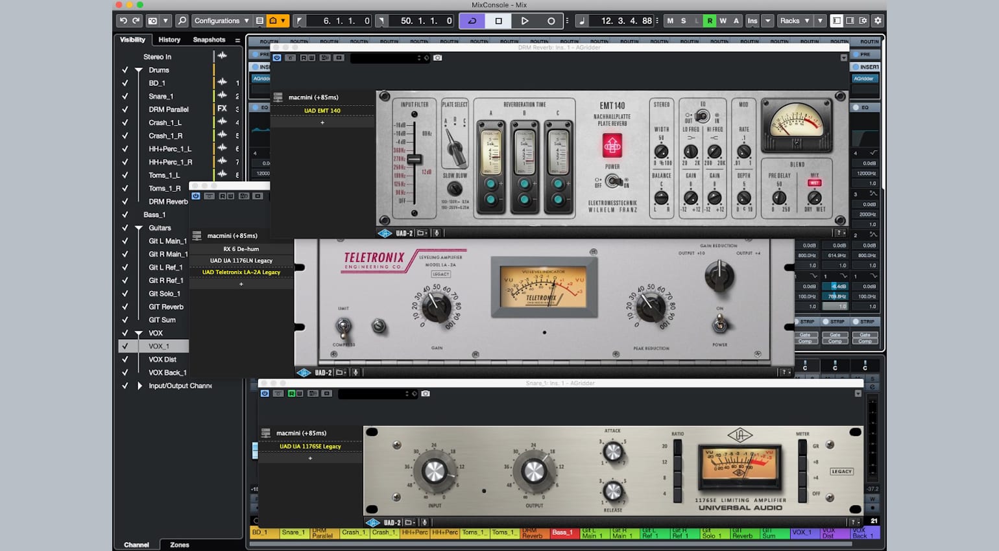This screenshot has height=551, width=999.
Task: Open the settings gear in the MixConsole toolbar
Action: pos(878,21)
